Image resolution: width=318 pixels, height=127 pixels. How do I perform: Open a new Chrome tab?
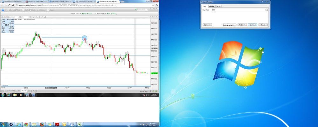coord(122,1)
